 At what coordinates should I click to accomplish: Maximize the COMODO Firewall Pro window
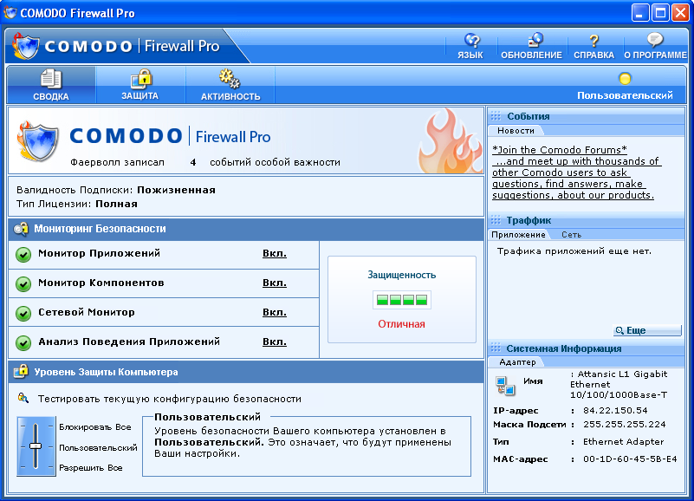(660, 13)
